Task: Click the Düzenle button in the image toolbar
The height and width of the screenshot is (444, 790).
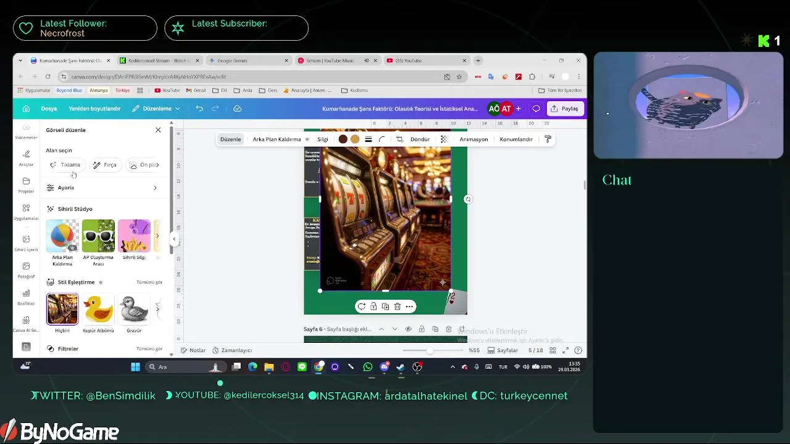Action: click(231, 139)
